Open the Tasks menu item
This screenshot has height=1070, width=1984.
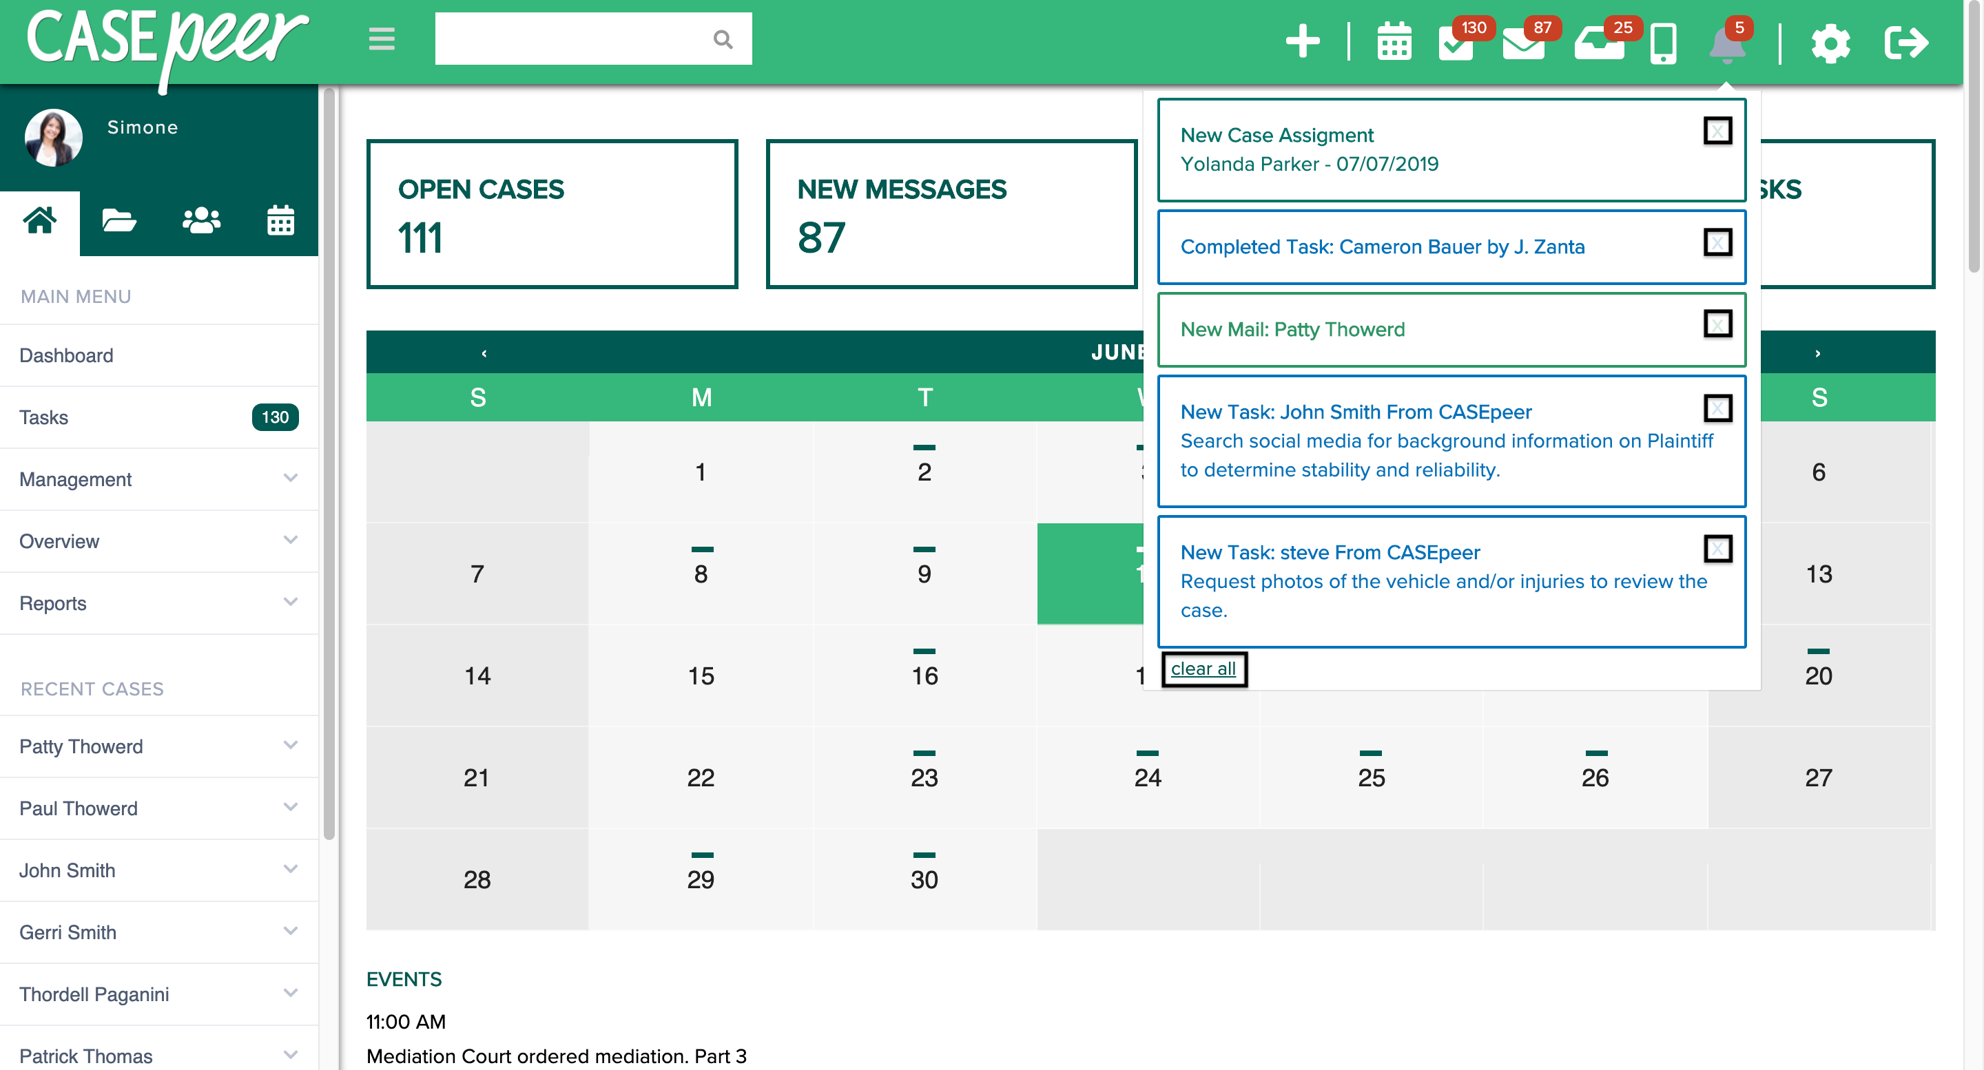pyautogui.click(x=44, y=417)
